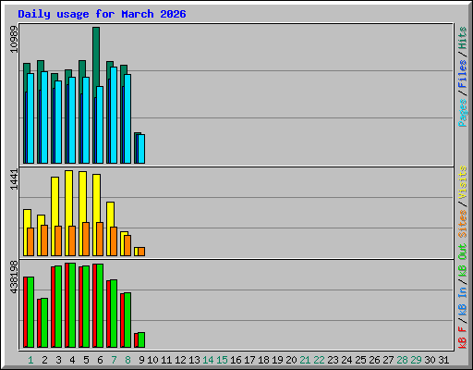The image size is (473, 370).
Task: Click day 19 on the x-axis
Action: [x=277, y=360]
